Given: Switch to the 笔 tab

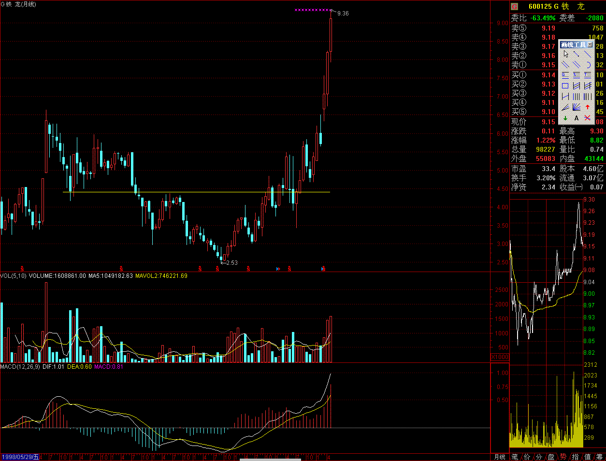Looking at the screenshot, I should [515, 457].
